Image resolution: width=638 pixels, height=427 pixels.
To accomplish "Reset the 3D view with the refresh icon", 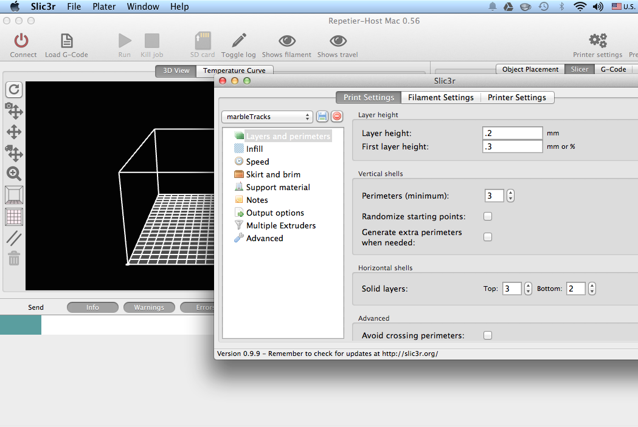I will (14, 89).
